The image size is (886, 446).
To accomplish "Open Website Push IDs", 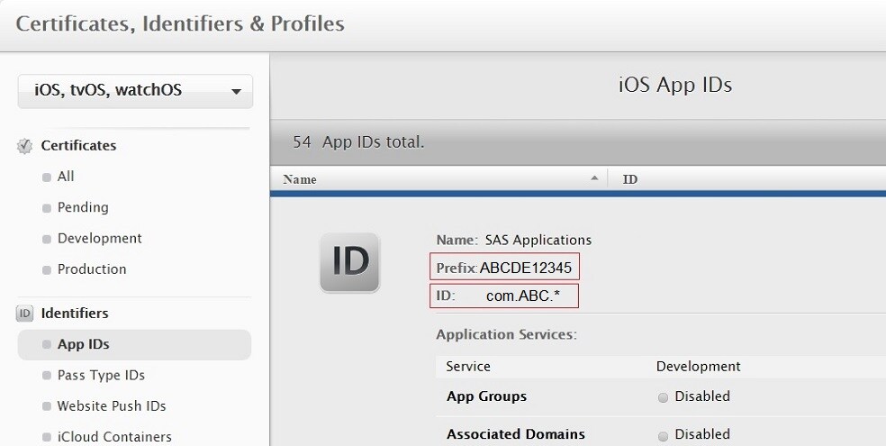I will (x=112, y=406).
